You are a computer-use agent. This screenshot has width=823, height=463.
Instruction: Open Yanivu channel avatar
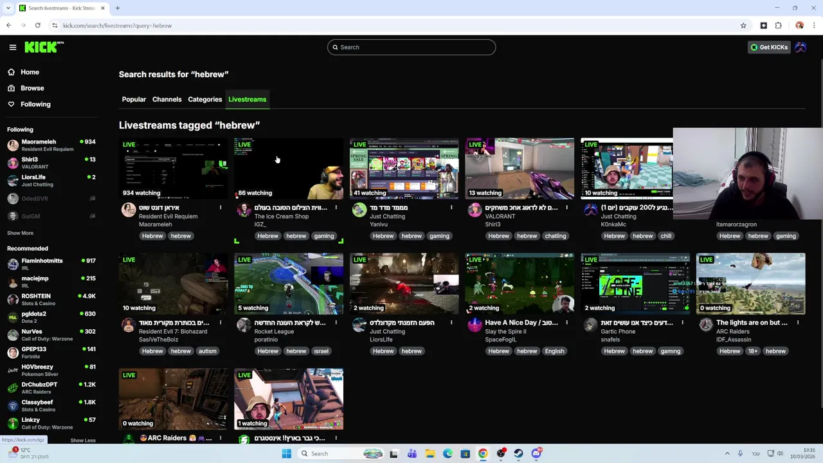tap(359, 210)
